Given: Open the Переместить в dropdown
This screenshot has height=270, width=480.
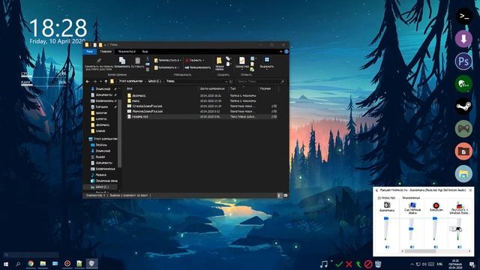Looking at the screenshot, I should point(167,60).
